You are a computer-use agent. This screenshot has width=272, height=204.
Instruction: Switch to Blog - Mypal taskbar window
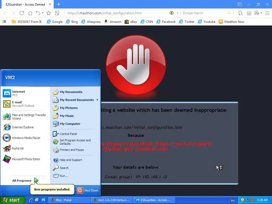(69, 200)
